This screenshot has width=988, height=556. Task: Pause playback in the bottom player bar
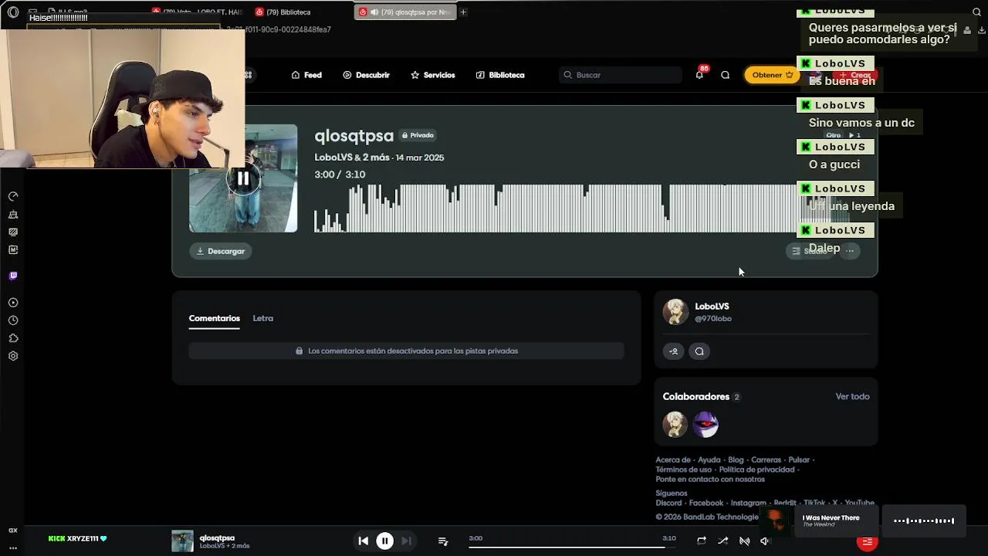click(x=384, y=541)
